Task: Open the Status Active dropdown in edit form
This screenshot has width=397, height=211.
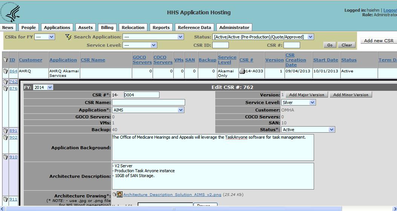Action: 308,130
